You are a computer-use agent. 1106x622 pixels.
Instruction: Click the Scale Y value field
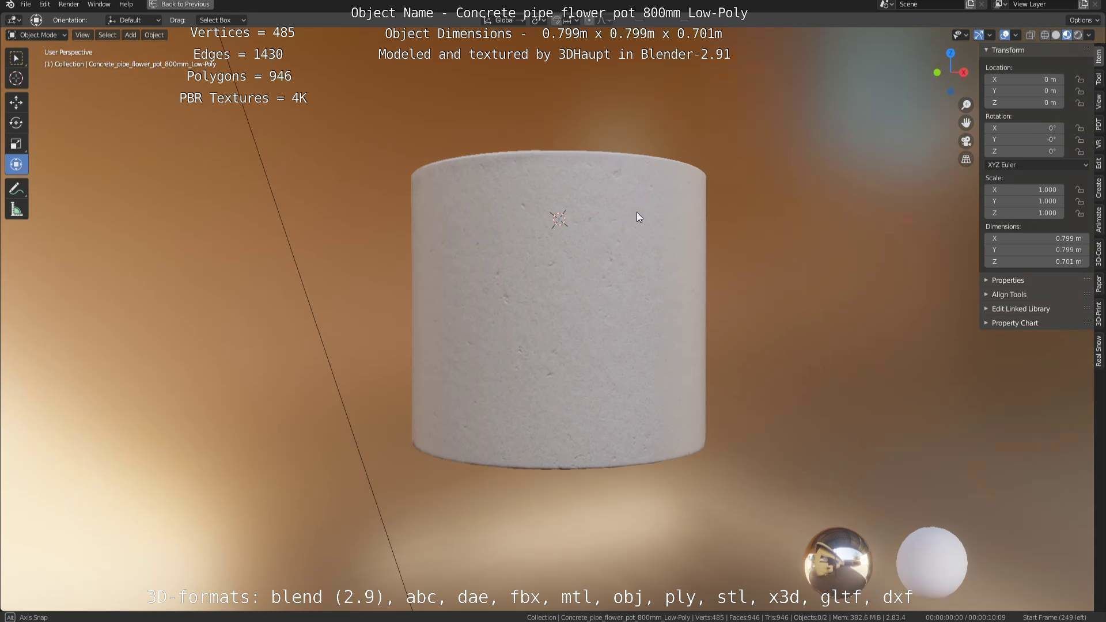tap(1024, 202)
